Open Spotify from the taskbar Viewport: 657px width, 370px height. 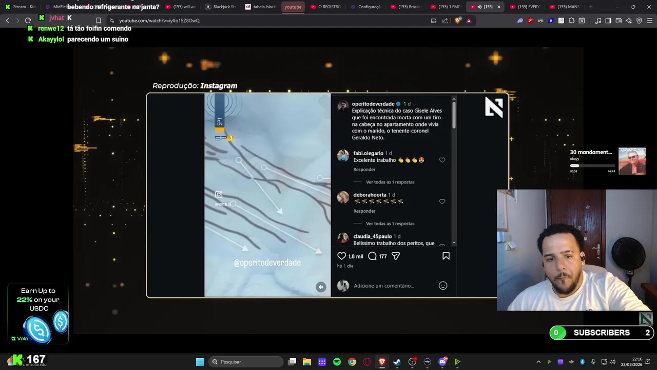pyautogui.click(x=337, y=362)
